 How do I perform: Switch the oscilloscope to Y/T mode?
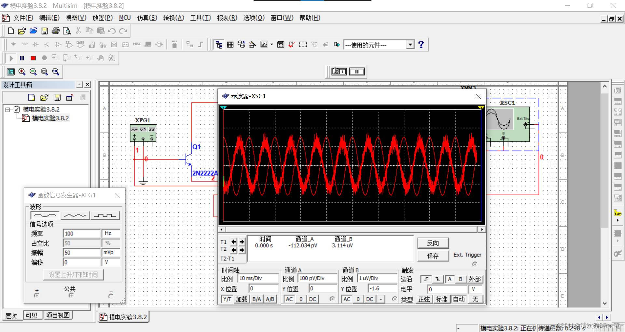point(227,299)
